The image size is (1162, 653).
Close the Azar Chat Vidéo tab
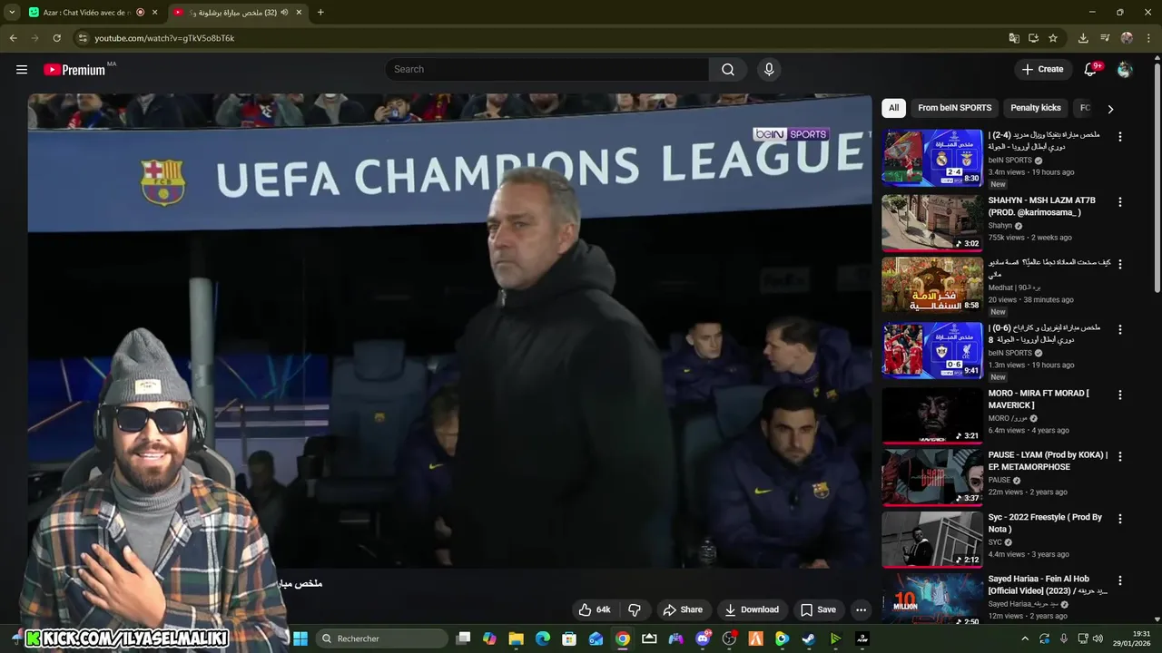[x=154, y=13]
